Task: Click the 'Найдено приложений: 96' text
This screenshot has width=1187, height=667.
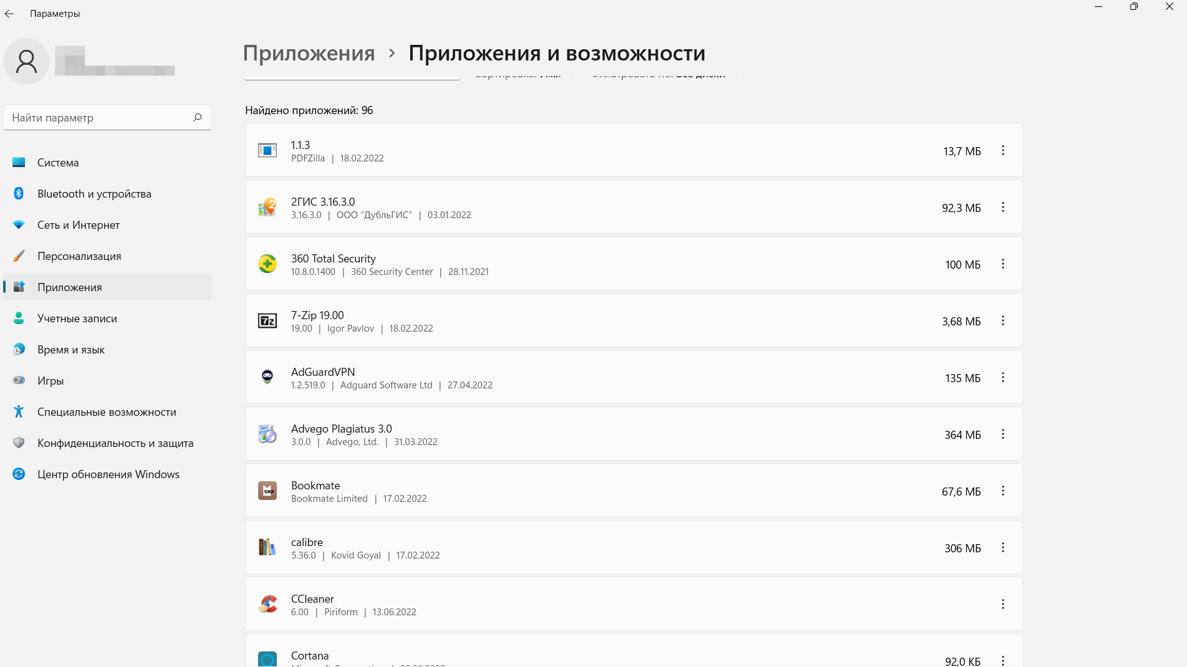Action: (309, 110)
